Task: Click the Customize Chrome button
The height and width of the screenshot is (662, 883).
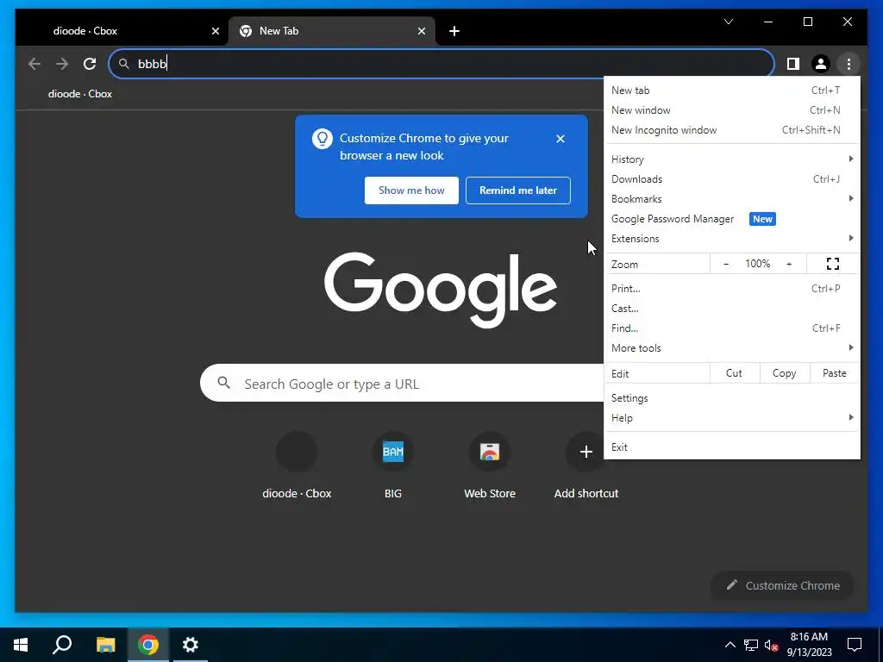Action: [782, 585]
